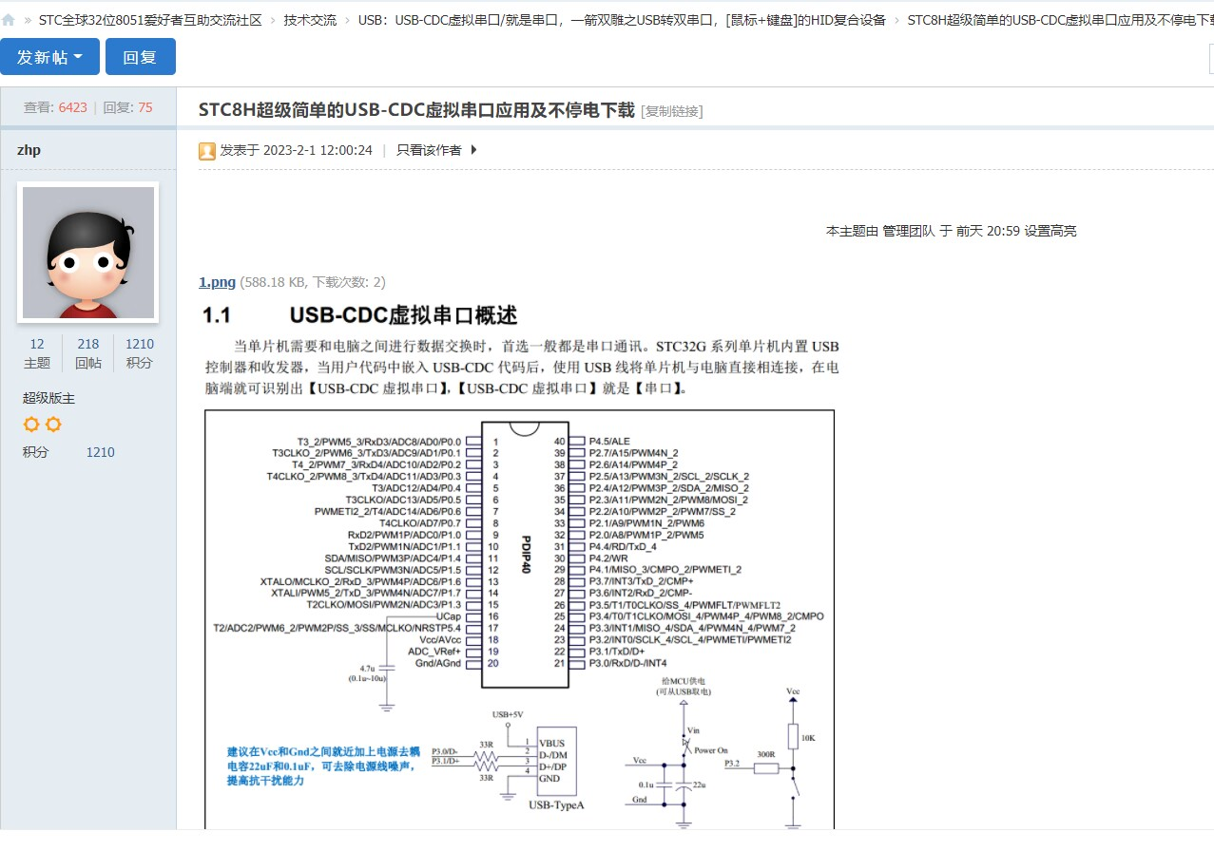Open the 发新帖 dropdown button
Image resolution: width=1214 pixels, height=851 pixels.
pyautogui.click(x=49, y=57)
